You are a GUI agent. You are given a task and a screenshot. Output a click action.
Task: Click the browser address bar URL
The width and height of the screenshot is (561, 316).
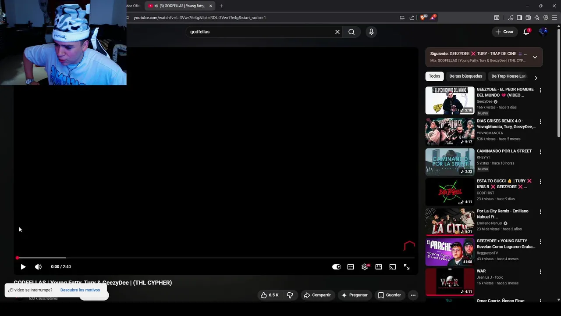coord(199,18)
